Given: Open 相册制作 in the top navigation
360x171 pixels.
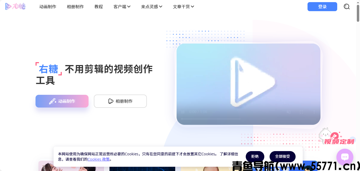Looking at the screenshot, I should [x=75, y=7].
